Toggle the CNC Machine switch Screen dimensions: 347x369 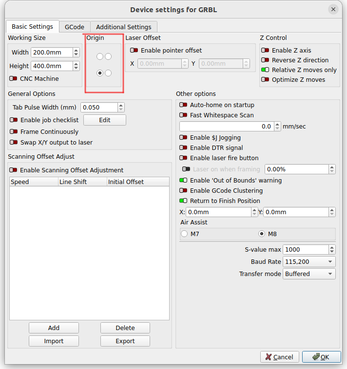tap(13, 78)
